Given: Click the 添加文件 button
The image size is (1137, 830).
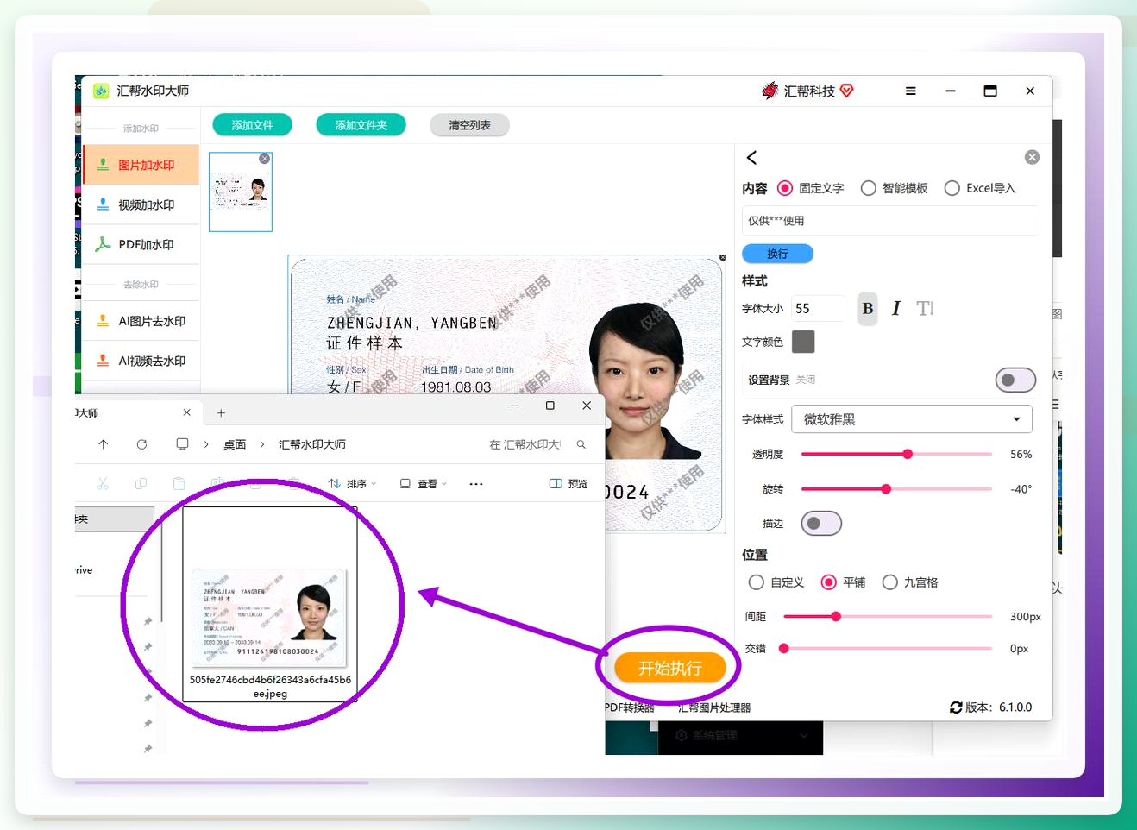Looking at the screenshot, I should (x=252, y=125).
